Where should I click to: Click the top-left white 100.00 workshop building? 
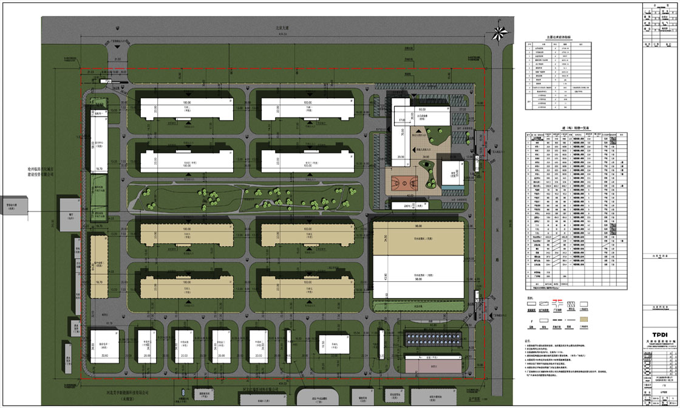click(x=186, y=109)
